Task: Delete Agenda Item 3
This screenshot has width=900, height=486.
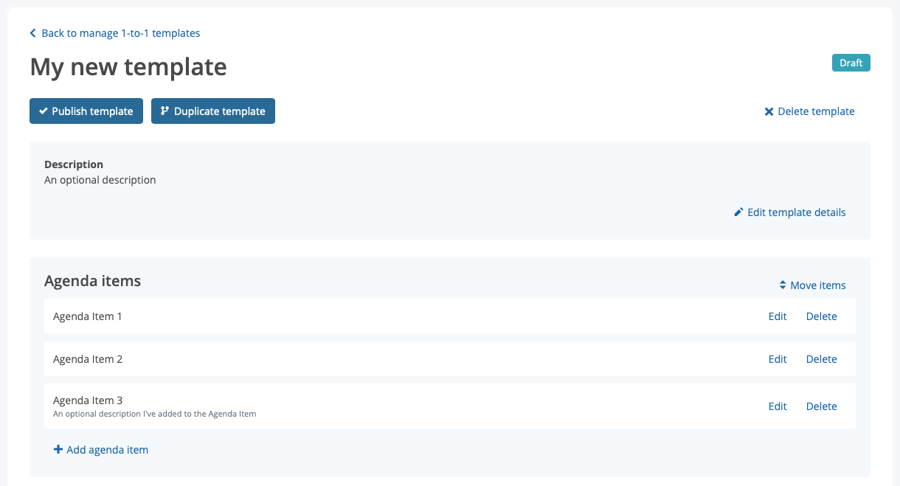Action: pyautogui.click(x=821, y=406)
